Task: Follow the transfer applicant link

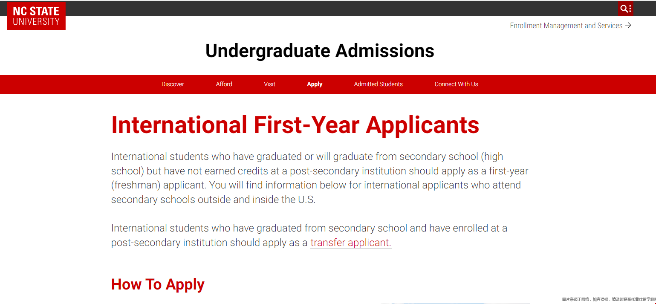Action: (x=350, y=243)
